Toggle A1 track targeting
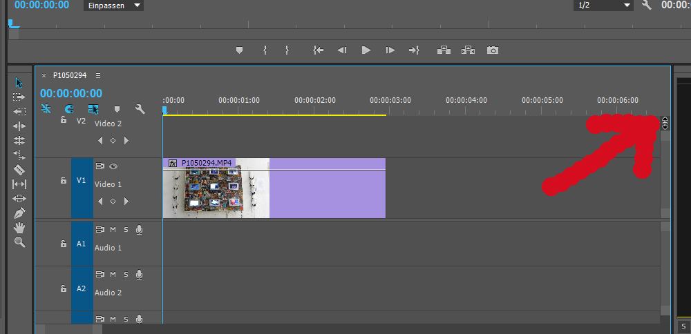Screen dimensions: 691x334 pyautogui.click(x=82, y=244)
